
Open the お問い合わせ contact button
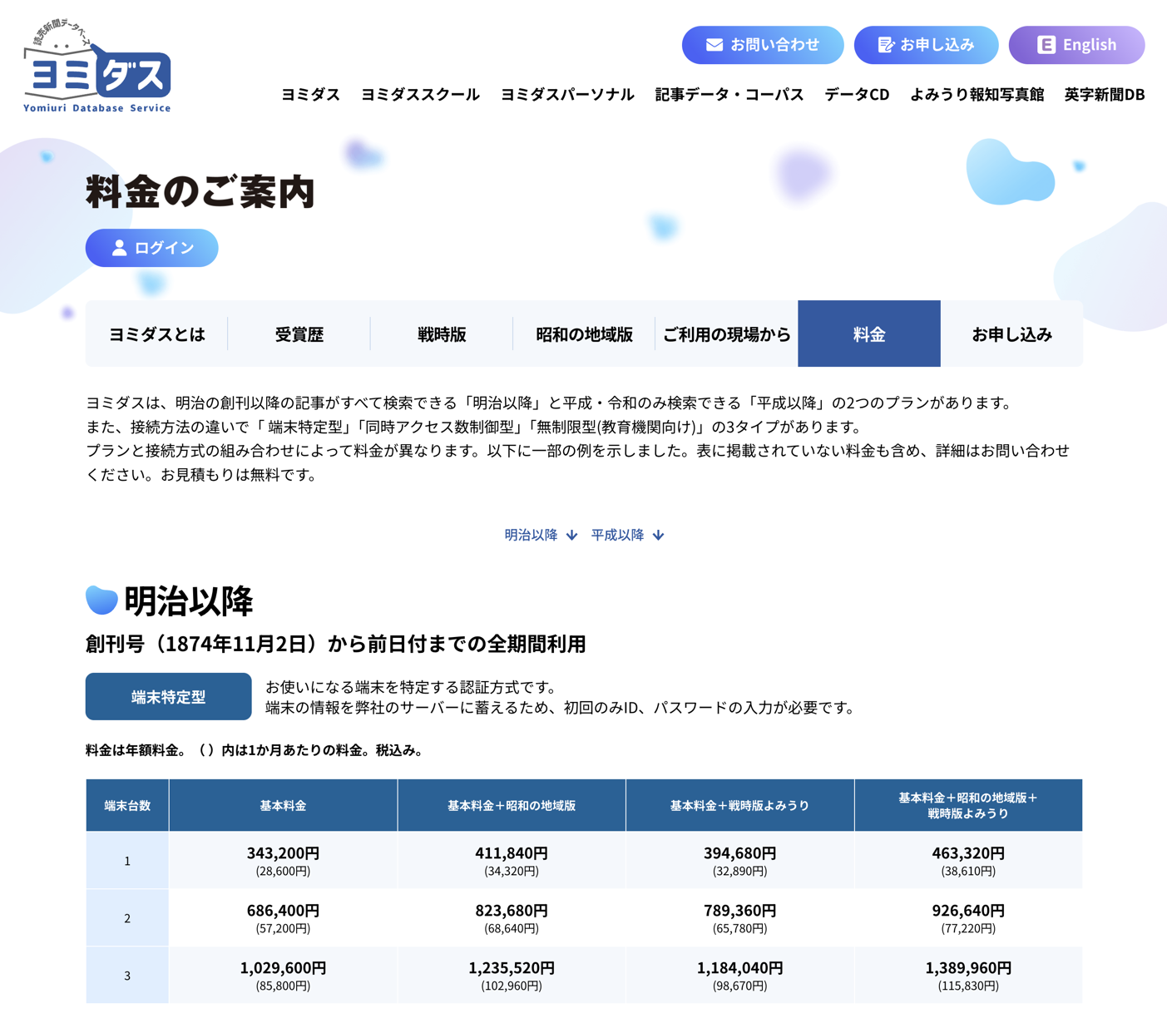pyautogui.click(x=763, y=45)
